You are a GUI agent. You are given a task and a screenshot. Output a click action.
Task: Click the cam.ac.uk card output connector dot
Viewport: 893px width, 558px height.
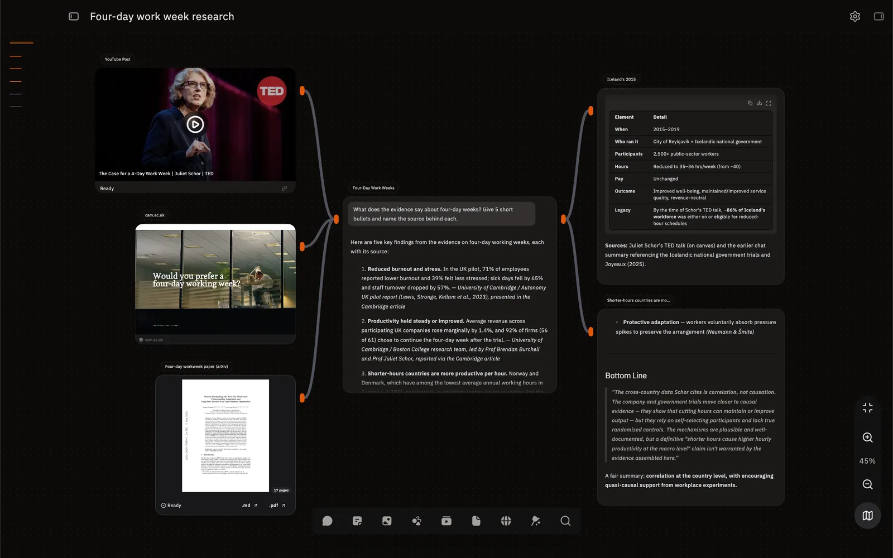(x=302, y=246)
